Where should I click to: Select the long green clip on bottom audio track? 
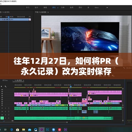coord(64,118)
